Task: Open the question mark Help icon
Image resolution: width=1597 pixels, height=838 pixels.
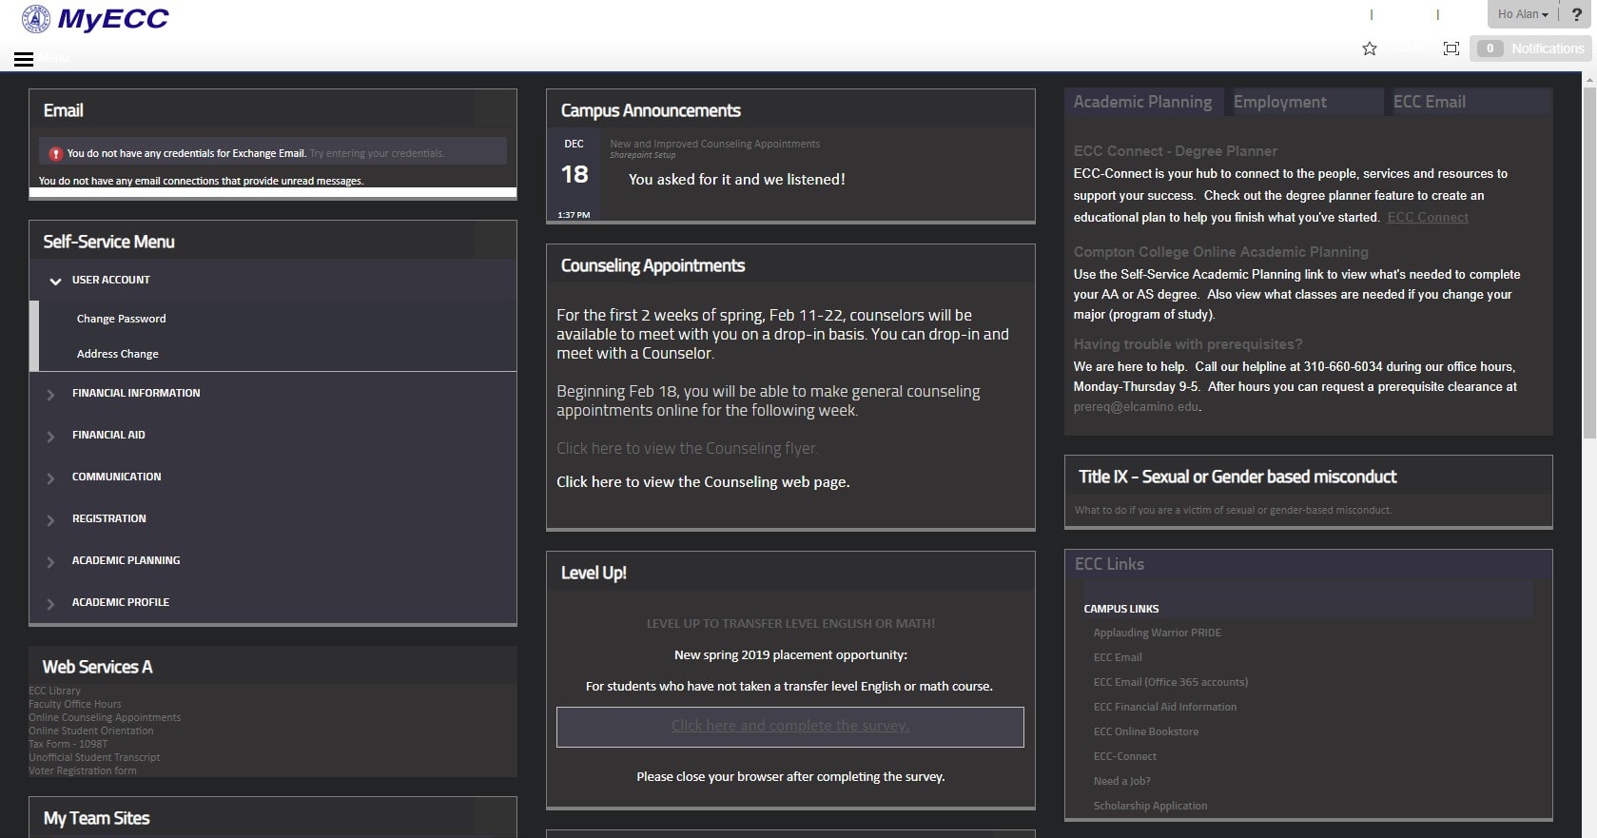Action: coord(1576,14)
